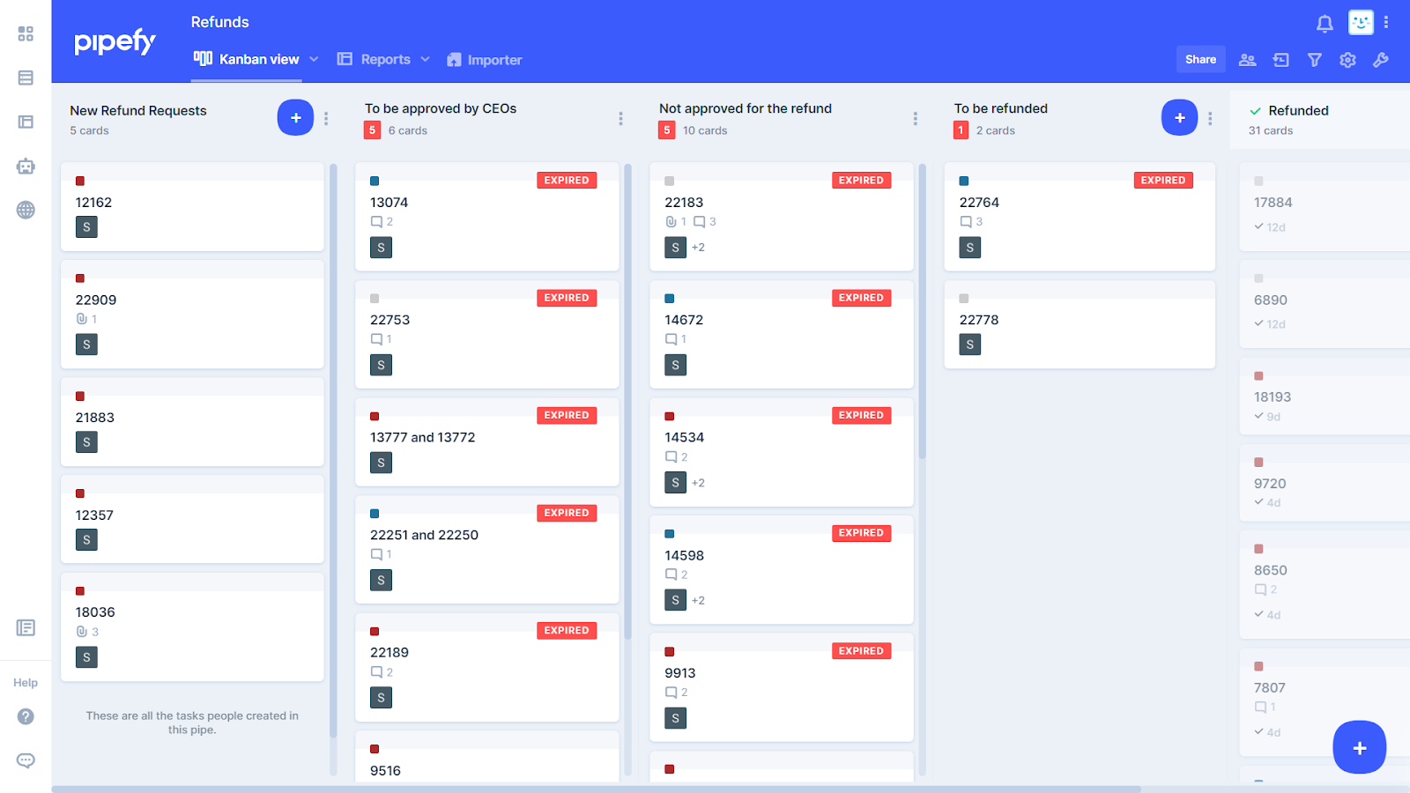Open the globe portal icon in sidebar
The image size is (1410, 793).
pyautogui.click(x=26, y=210)
